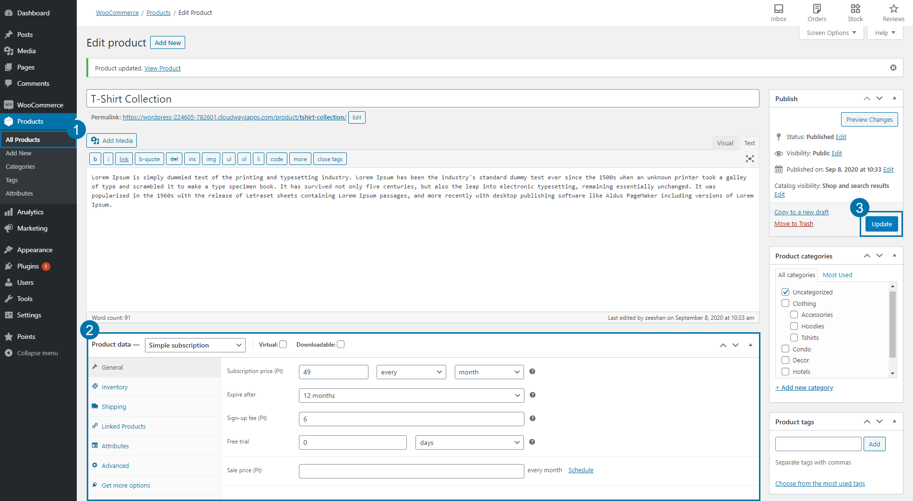Click subscription price help question icon
The height and width of the screenshot is (501, 913).
pyautogui.click(x=532, y=372)
